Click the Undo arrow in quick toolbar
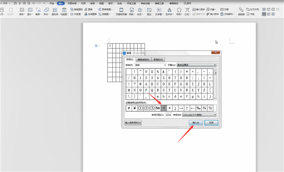This screenshot has width=284, height=172. pyautogui.click(x=34, y=3)
